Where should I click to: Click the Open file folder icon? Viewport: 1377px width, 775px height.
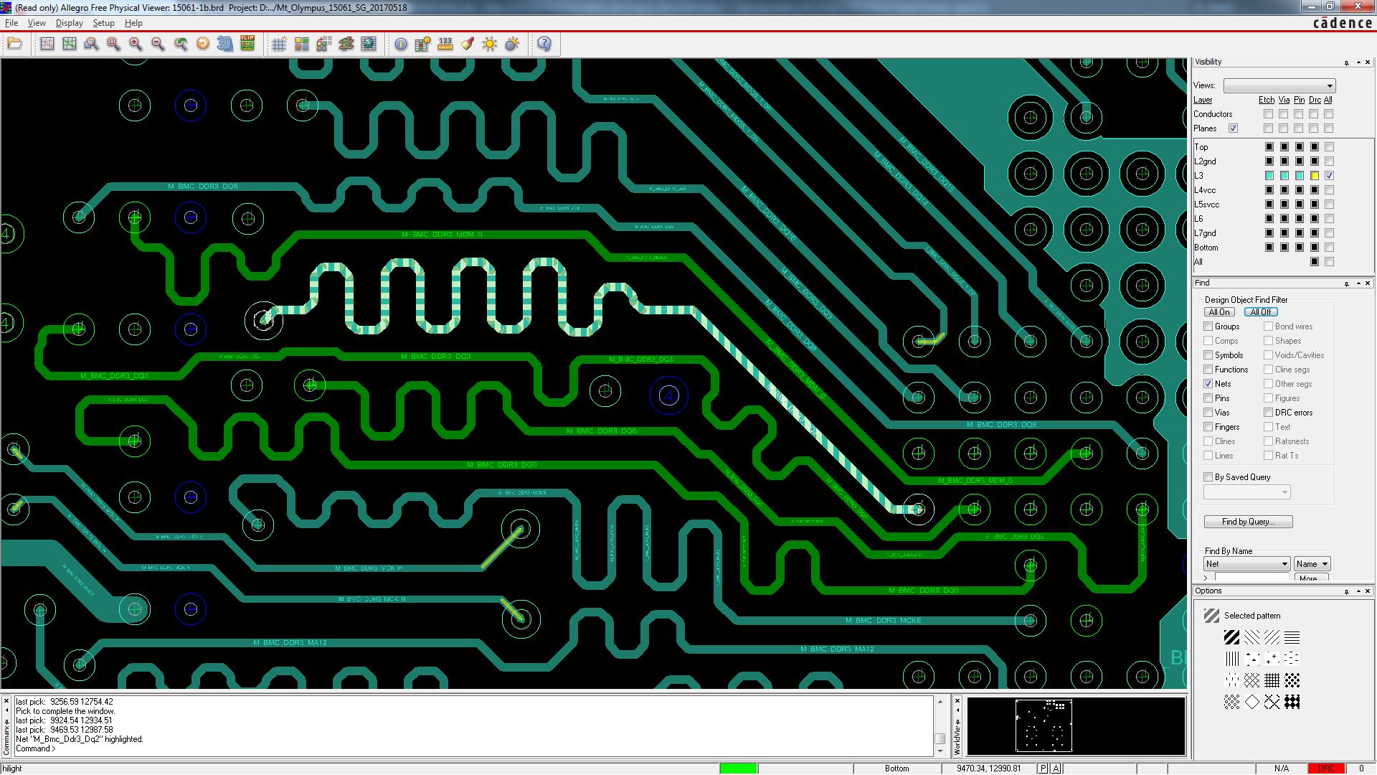click(x=14, y=44)
